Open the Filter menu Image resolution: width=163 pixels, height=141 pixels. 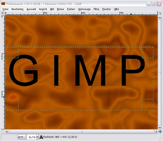click(x=96, y=9)
